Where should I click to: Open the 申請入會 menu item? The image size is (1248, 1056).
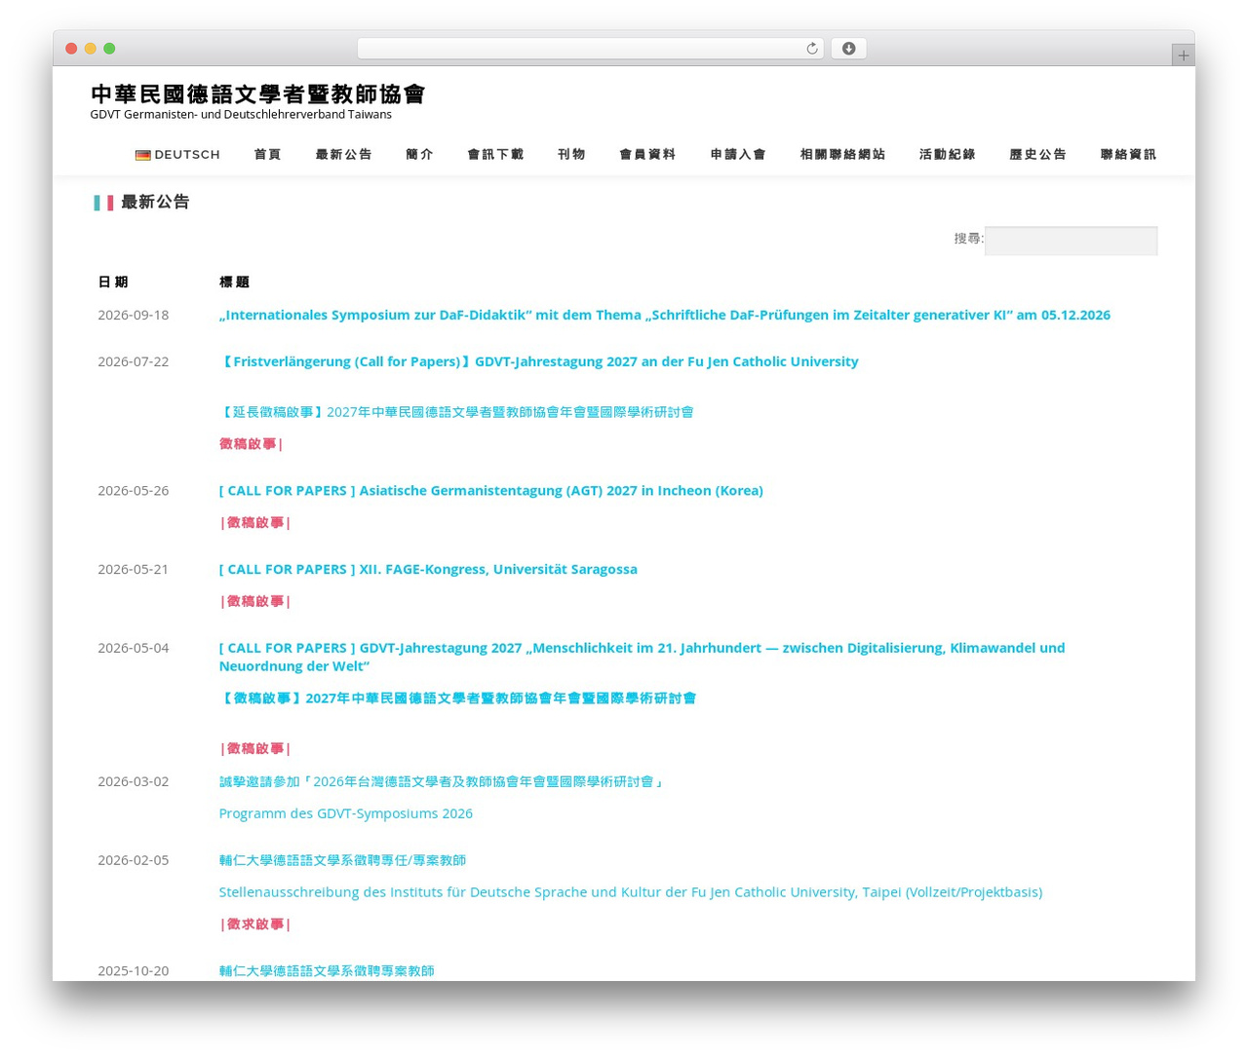pyautogui.click(x=738, y=155)
